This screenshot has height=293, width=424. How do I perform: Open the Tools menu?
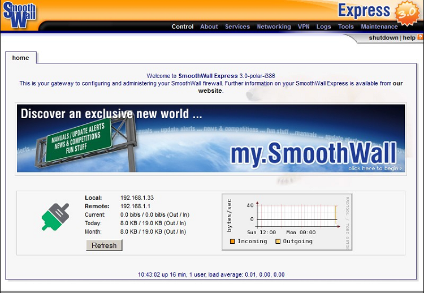(x=346, y=27)
